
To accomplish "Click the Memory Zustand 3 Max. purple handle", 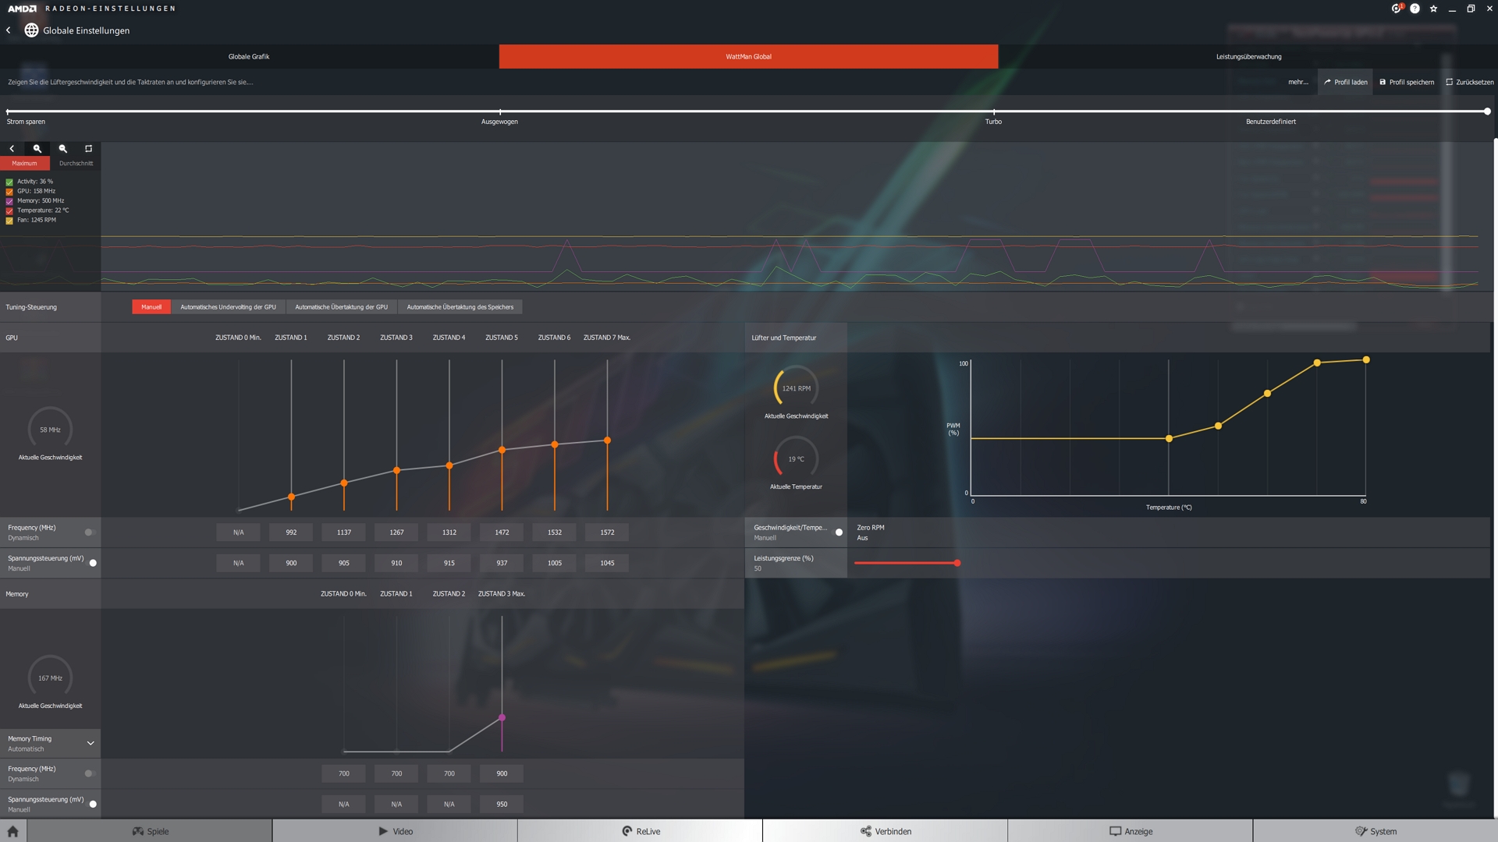I will click(502, 717).
